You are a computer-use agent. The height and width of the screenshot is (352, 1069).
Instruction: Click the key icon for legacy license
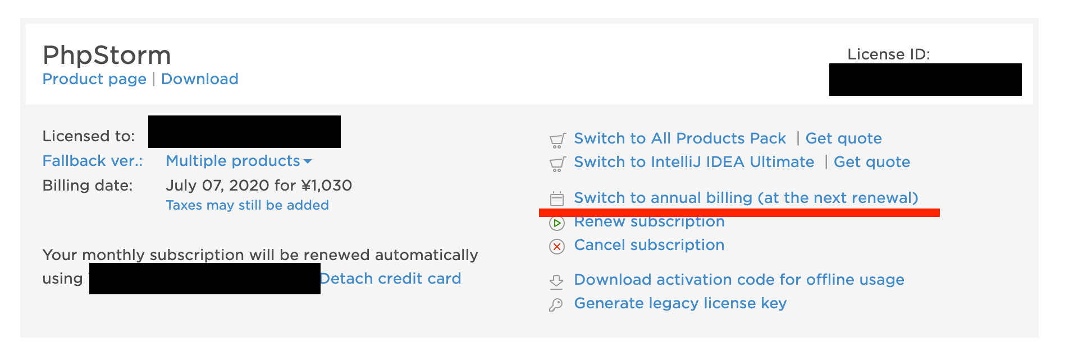coord(556,304)
